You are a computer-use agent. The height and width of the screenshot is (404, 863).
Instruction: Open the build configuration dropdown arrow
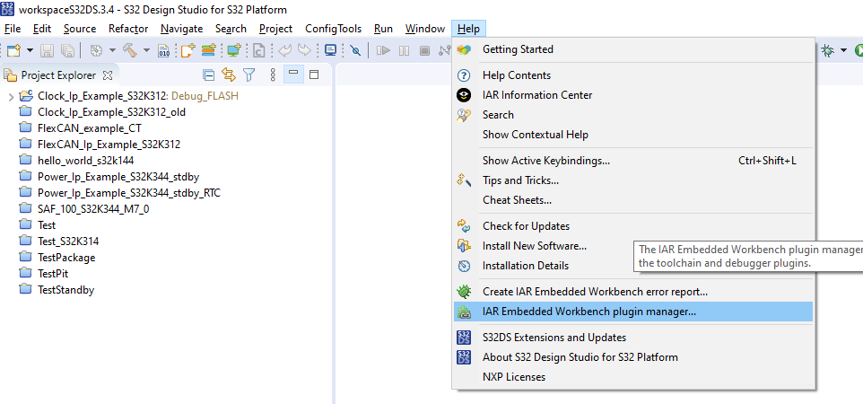[112, 50]
